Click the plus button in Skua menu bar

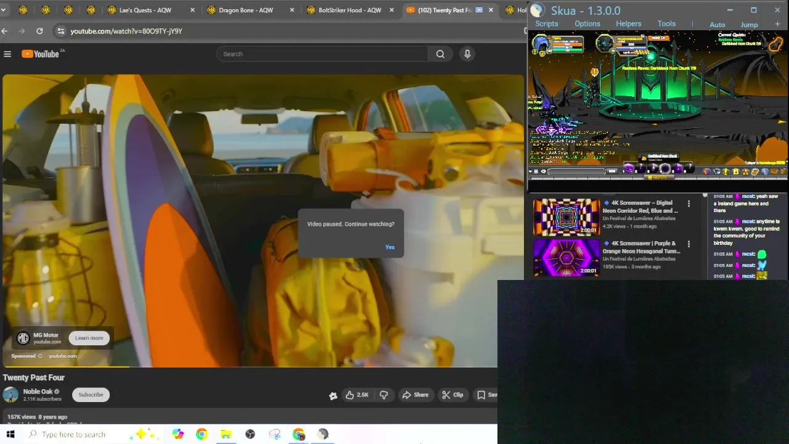[777, 24]
